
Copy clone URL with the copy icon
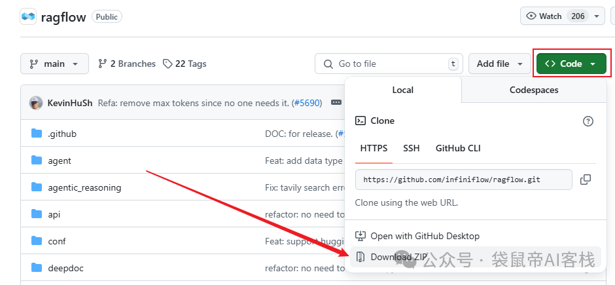(585, 180)
